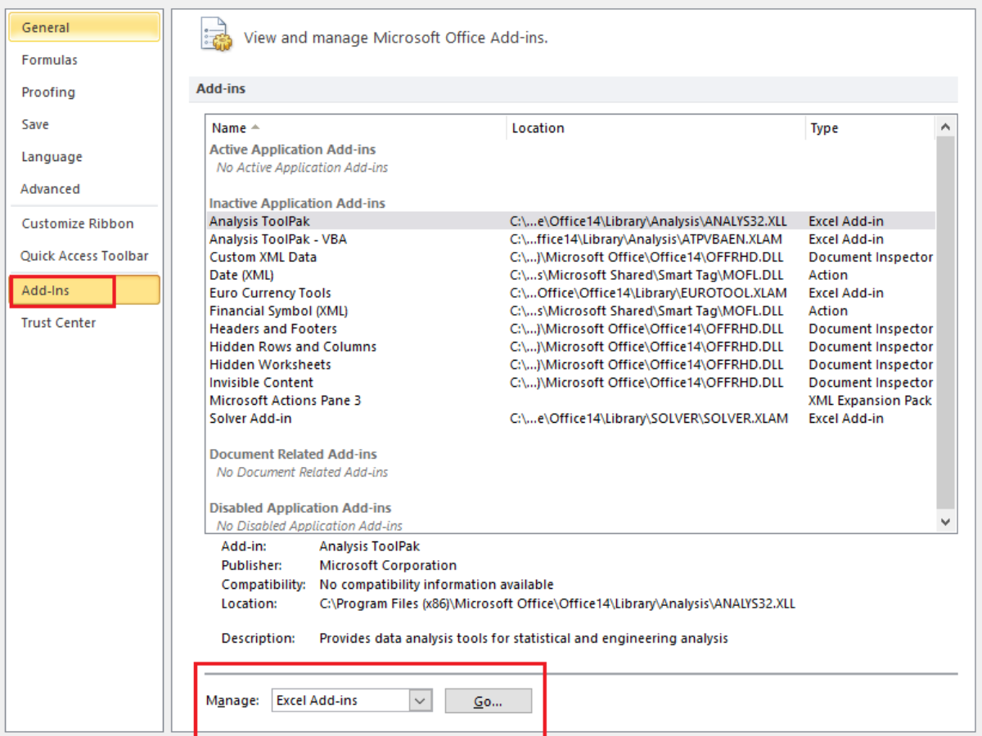Viewport: 982px width, 736px height.
Task: Click the list scrollbar down arrow
Action: coord(946,521)
